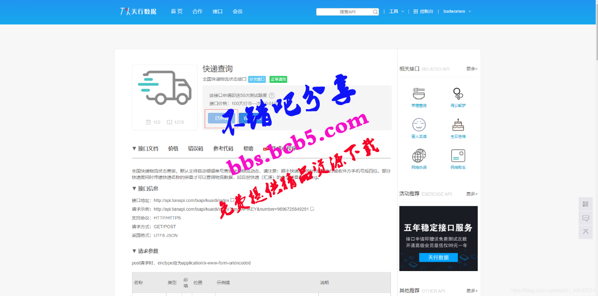Select the 雷人笑话 smiley icon

tap(419, 125)
